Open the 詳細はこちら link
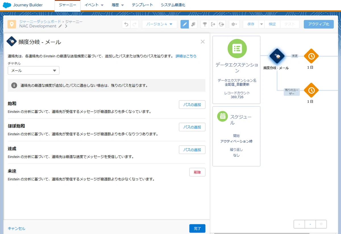The image size is (341, 234). coord(186,56)
